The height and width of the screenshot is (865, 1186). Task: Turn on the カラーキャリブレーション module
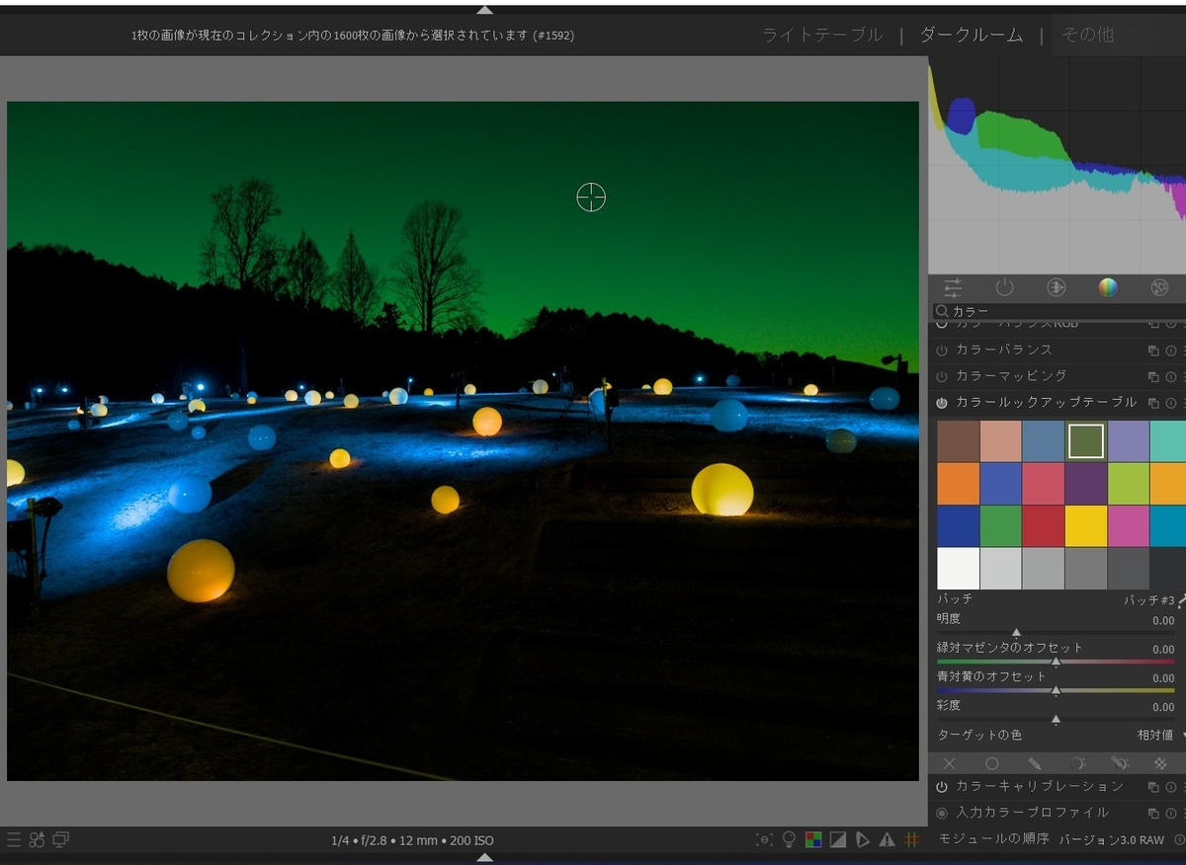[941, 786]
